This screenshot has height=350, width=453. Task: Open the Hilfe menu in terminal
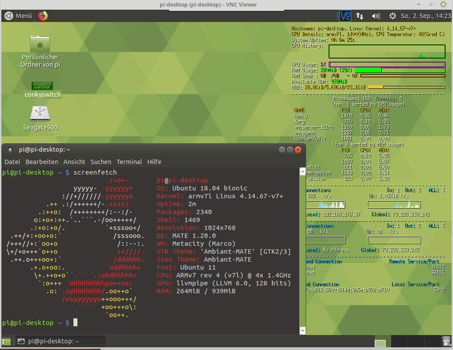[154, 162]
